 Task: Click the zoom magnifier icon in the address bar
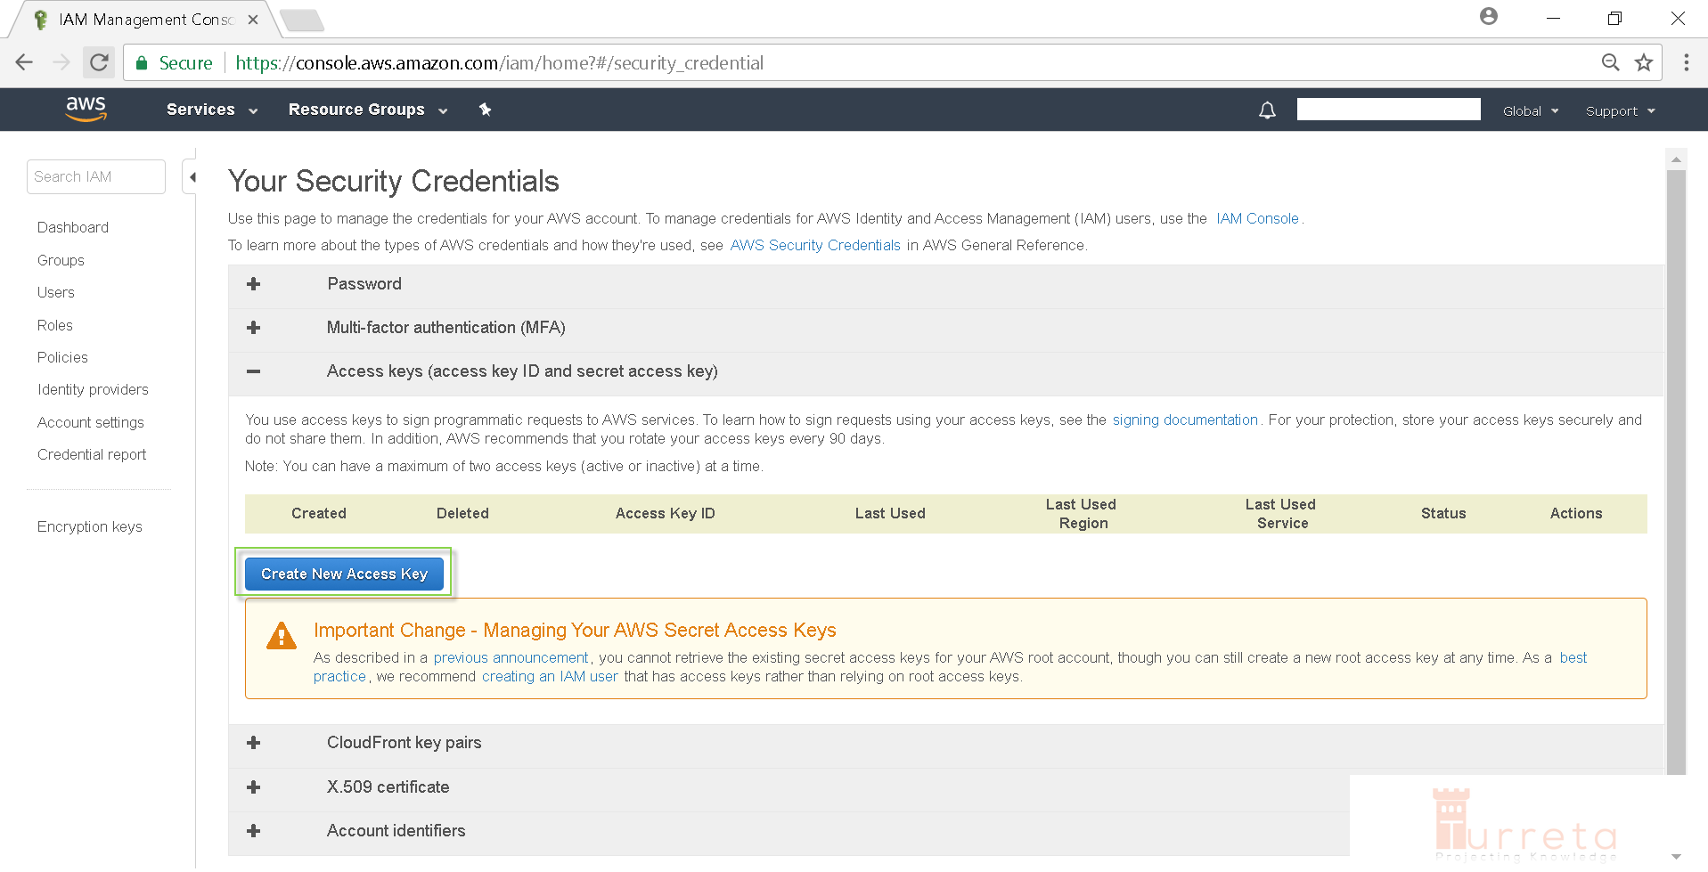tap(1610, 62)
